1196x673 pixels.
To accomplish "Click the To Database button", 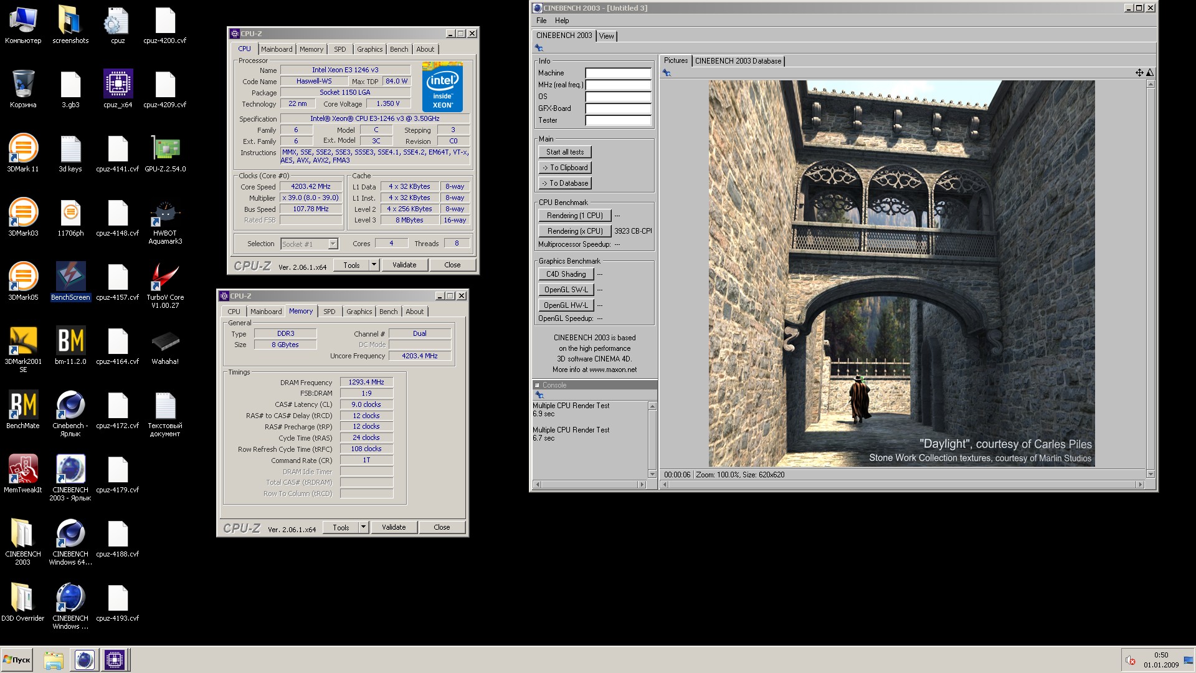I will click(565, 183).
